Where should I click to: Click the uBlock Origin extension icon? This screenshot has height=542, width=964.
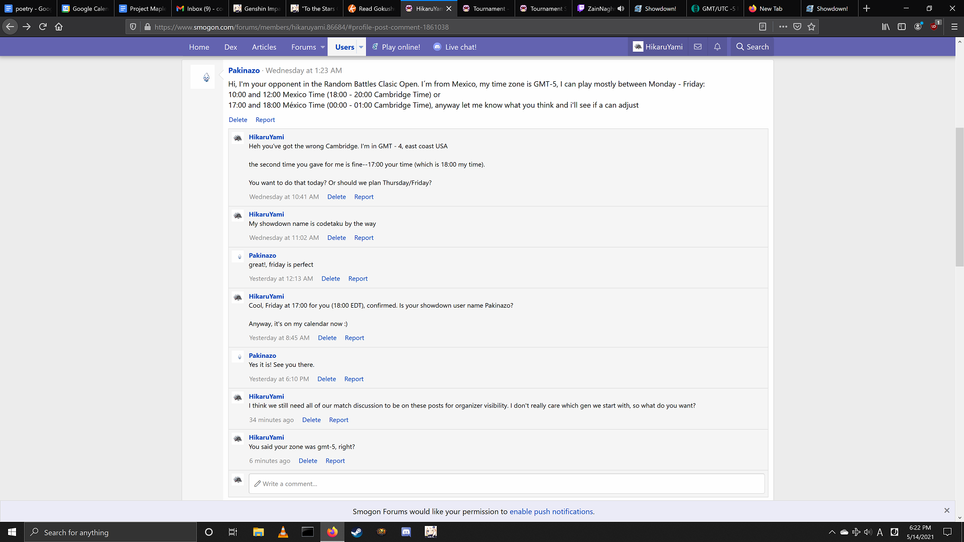(934, 27)
